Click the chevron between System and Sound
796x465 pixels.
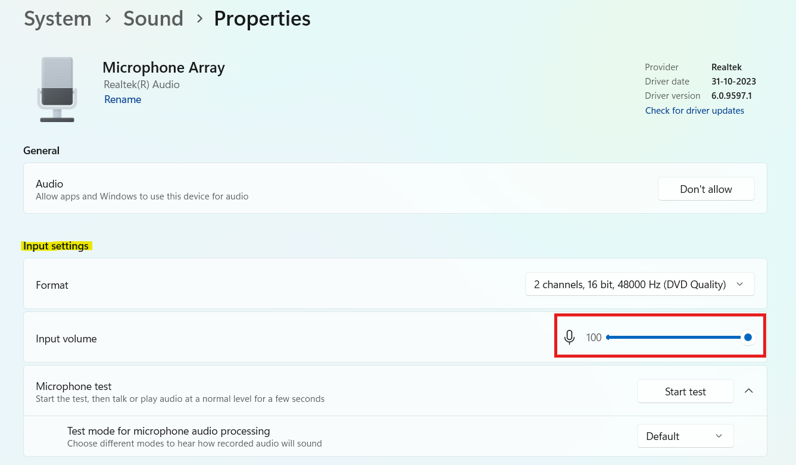click(108, 18)
